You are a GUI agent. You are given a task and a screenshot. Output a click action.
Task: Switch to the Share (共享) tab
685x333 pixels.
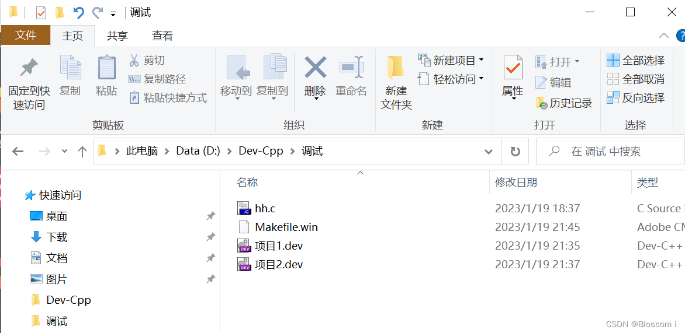coord(117,36)
